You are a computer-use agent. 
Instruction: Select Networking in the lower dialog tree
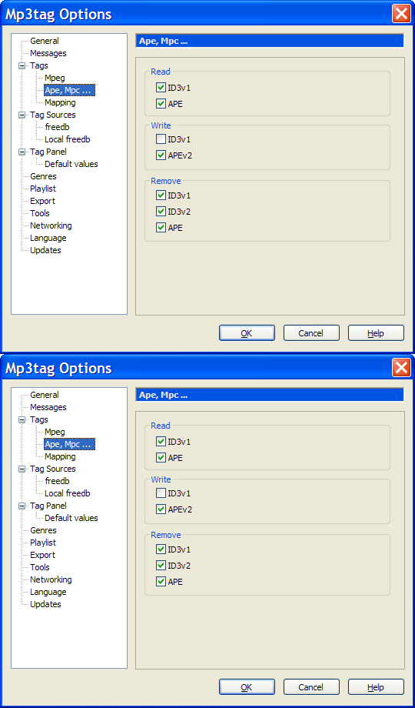pyautogui.click(x=51, y=579)
